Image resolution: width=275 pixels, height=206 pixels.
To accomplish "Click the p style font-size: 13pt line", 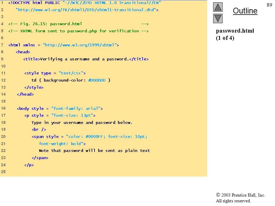I will [60, 115].
